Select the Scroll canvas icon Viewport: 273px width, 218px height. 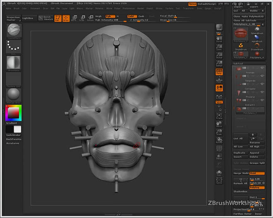(219, 39)
